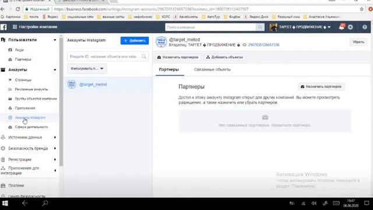Switch to Связанные объекты tab
373x210 pixels.
pos(212,69)
